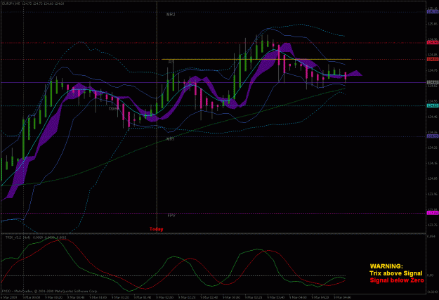Click the red R1 price tag

click(x=433, y=60)
